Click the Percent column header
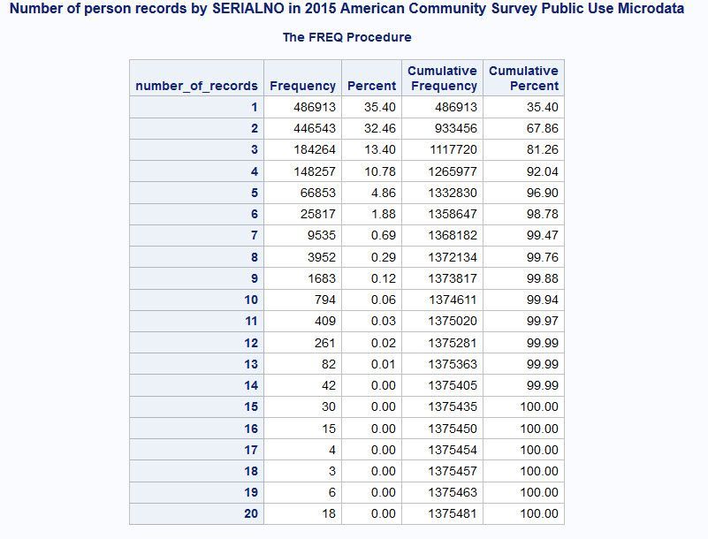Screen dimensions: 708x539 [x=371, y=86]
